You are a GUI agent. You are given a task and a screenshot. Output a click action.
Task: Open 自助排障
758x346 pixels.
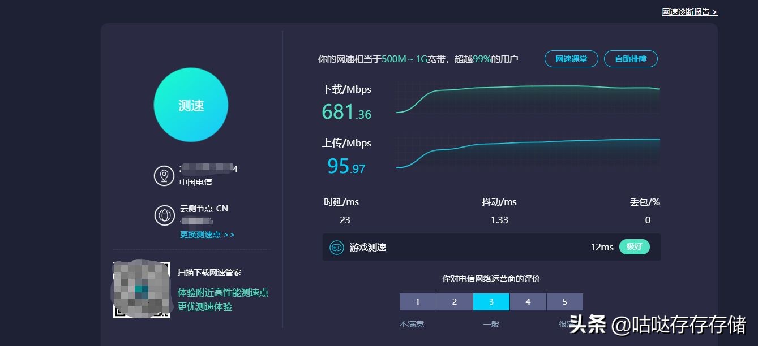(631, 58)
